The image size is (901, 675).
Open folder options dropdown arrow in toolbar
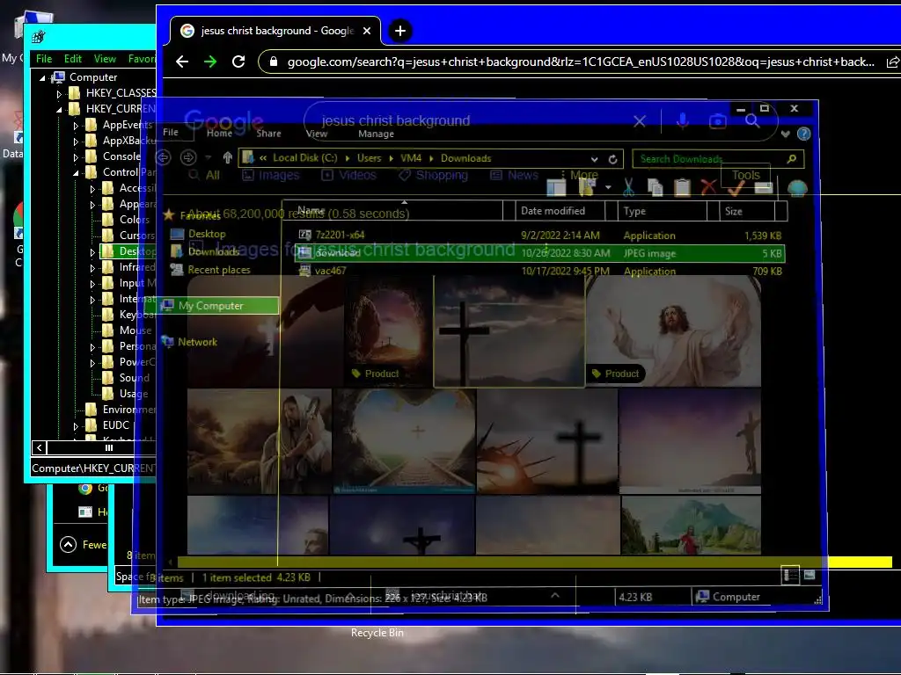[x=607, y=187]
